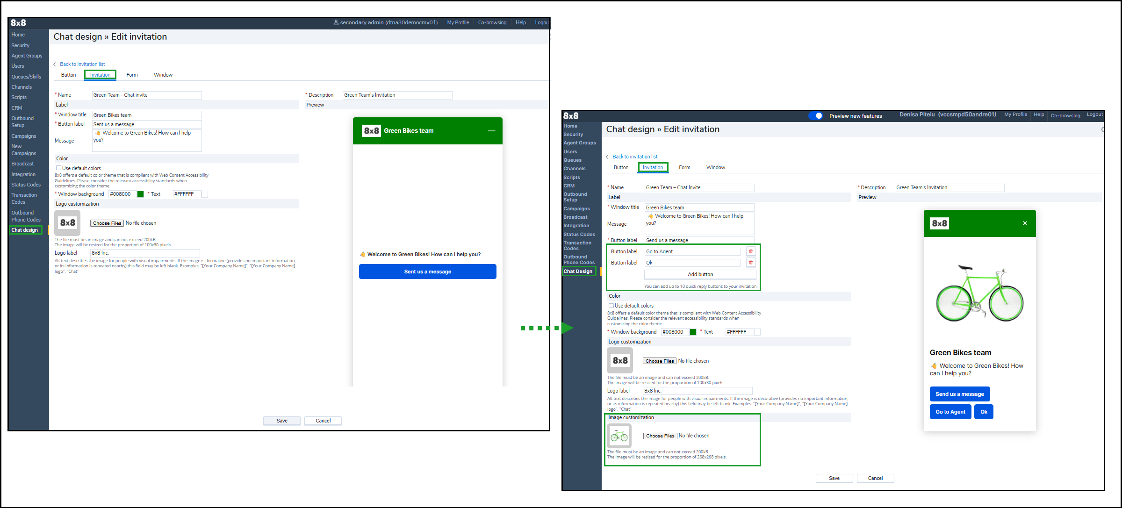Click the Green Team - Chat invite name field
1122x508 pixels.
[146, 95]
